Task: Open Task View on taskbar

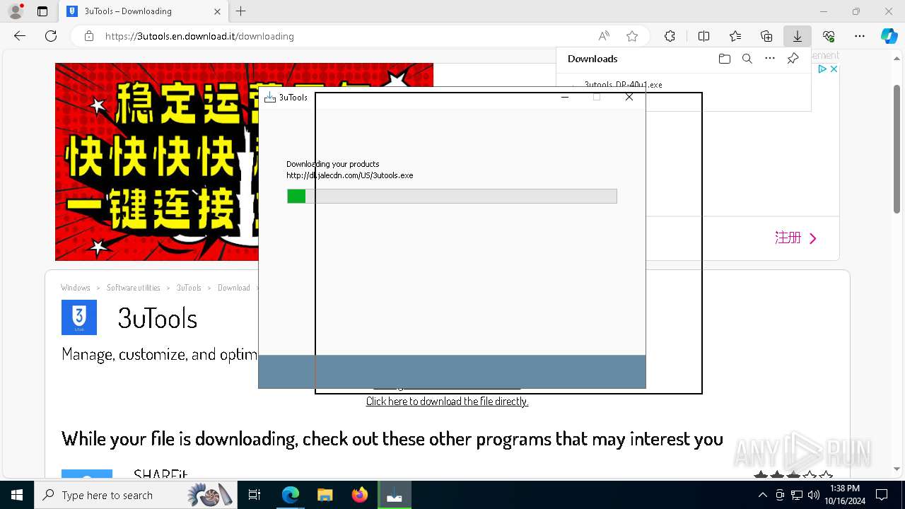Action: [x=255, y=495]
